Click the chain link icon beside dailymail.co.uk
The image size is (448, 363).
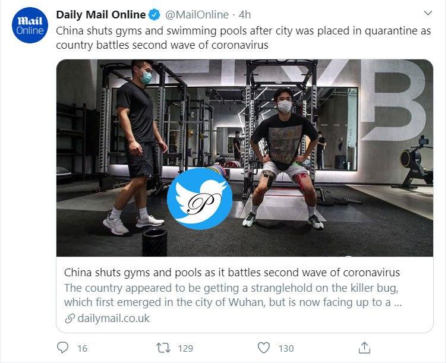(x=69, y=318)
